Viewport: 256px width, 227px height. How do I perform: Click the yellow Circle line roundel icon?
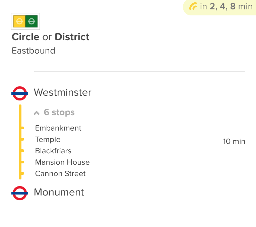pyautogui.click(x=19, y=22)
